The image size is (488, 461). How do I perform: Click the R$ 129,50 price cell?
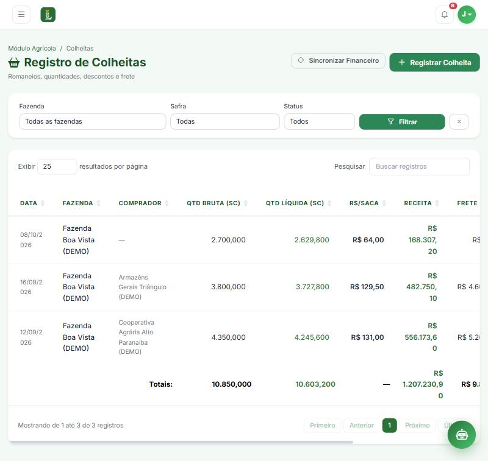(x=367, y=287)
